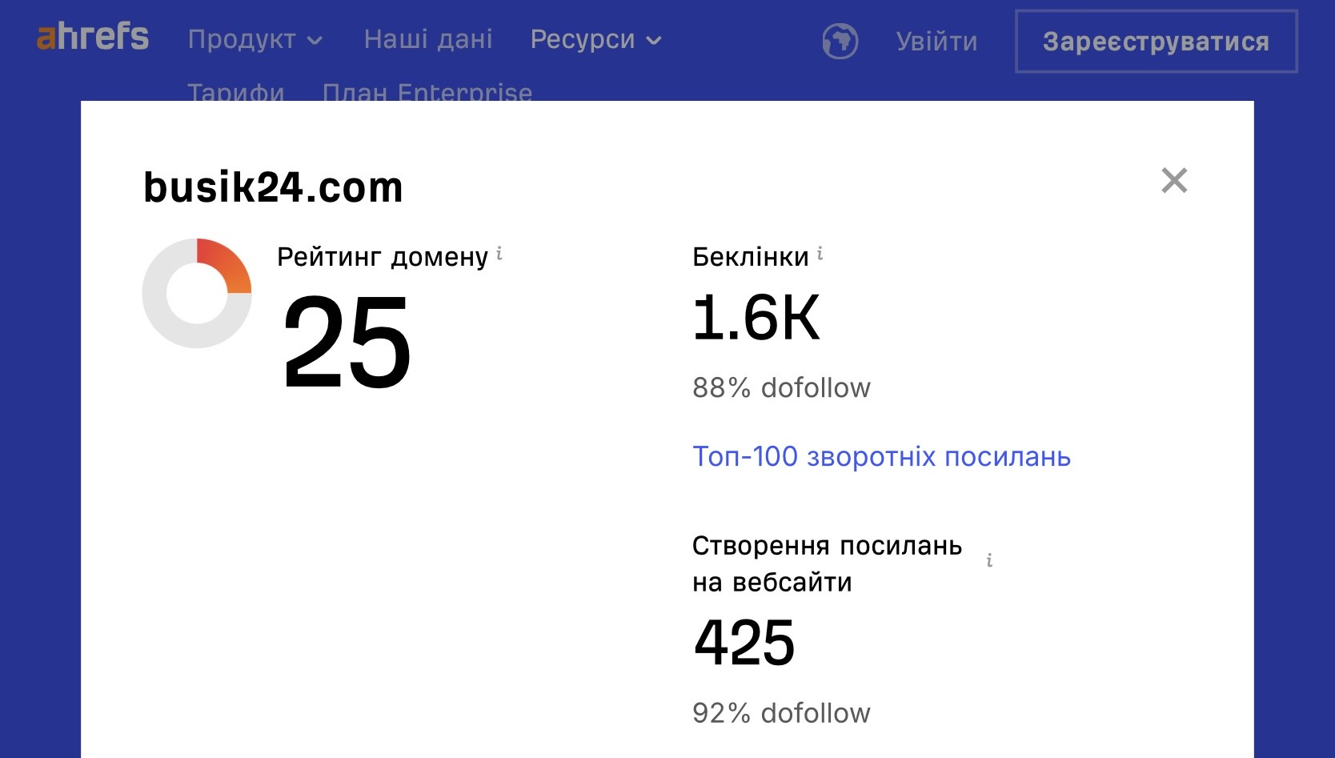Click the 425 referring websites count
This screenshot has height=758, width=1335.
(744, 642)
